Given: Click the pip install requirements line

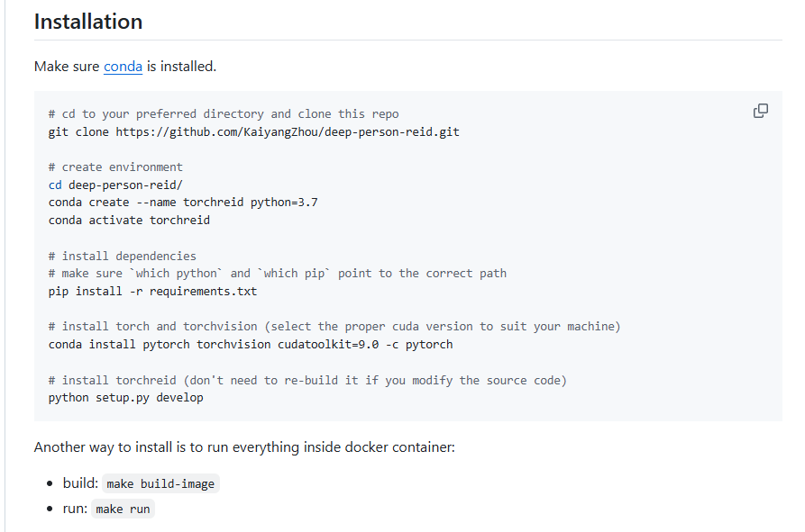Looking at the screenshot, I should coord(153,291).
